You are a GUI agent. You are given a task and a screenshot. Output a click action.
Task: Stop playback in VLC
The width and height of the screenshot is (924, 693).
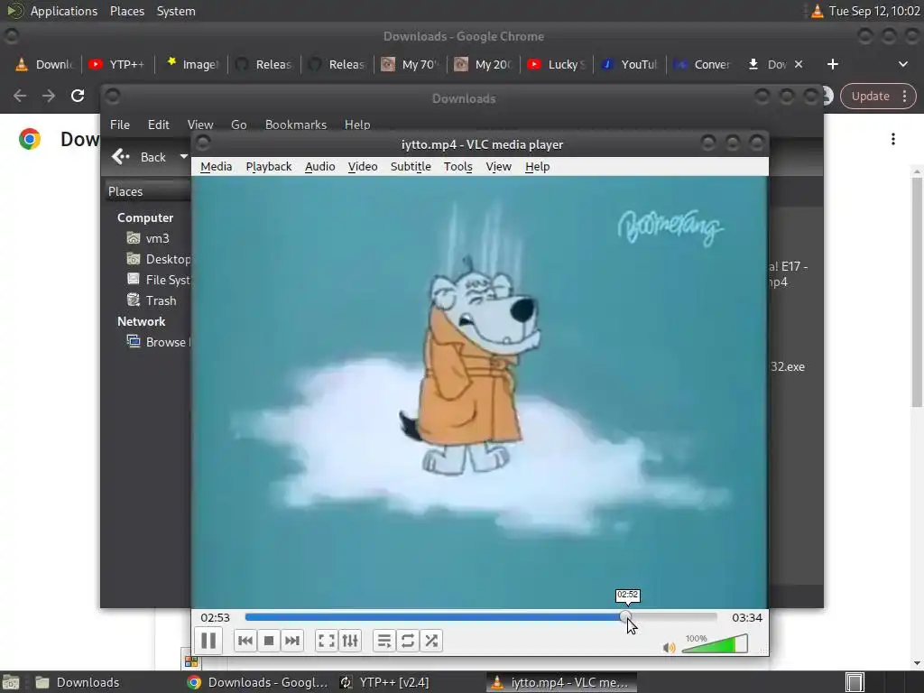[269, 641]
